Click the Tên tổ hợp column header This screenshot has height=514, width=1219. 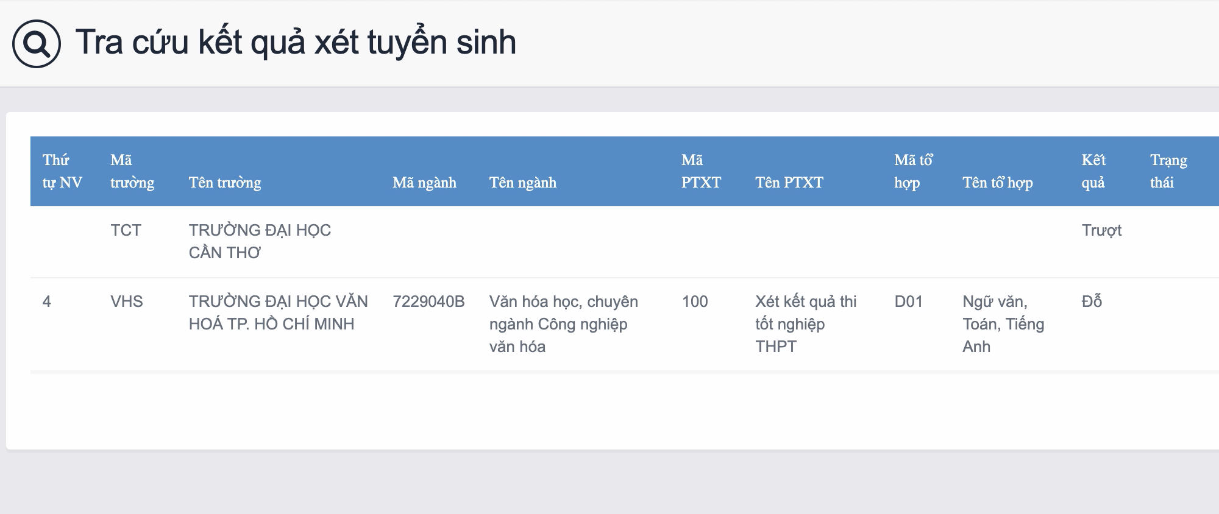click(x=997, y=182)
